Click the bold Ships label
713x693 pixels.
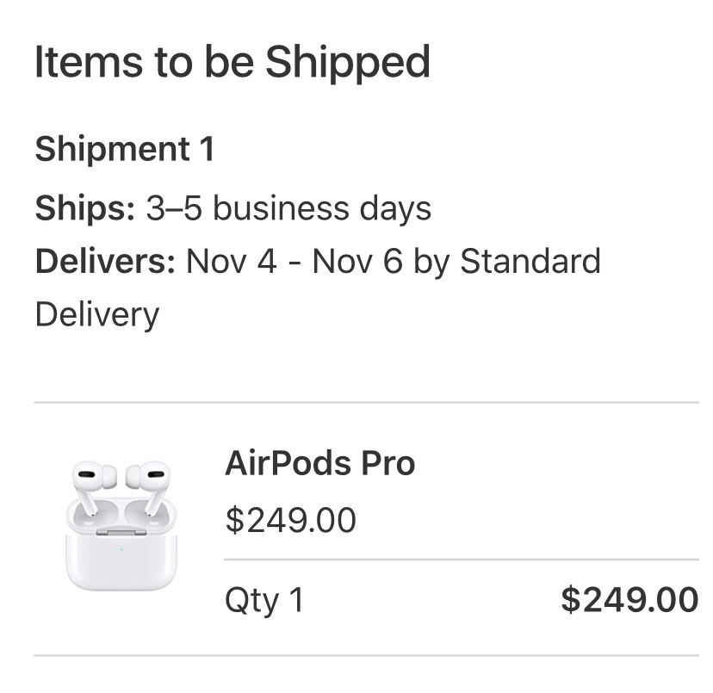(x=85, y=208)
